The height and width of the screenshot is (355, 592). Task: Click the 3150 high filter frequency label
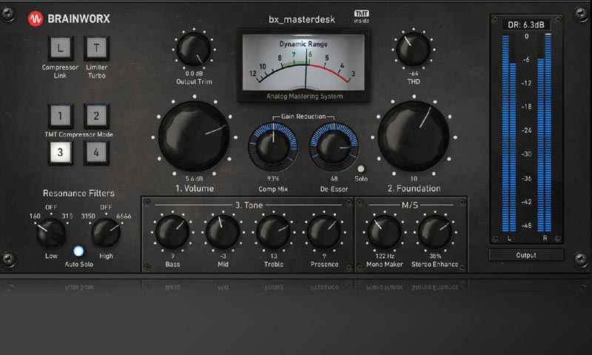88,216
